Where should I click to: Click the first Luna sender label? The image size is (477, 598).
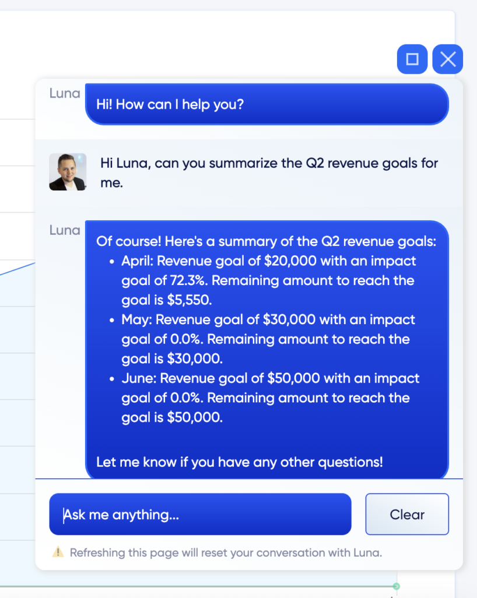[65, 93]
